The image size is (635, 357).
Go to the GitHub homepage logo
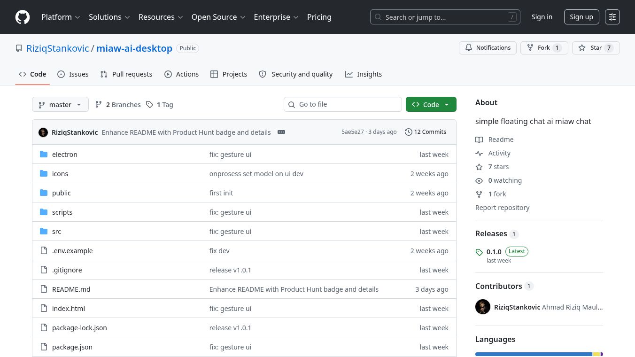(x=23, y=17)
